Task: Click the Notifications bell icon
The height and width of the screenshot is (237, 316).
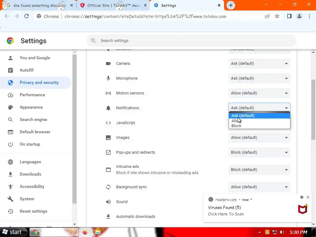Action: coord(108,108)
